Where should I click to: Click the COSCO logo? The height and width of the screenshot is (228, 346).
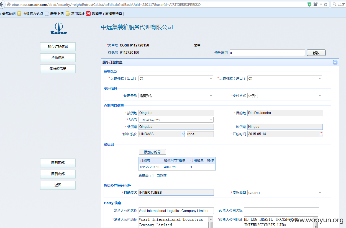click(58, 28)
